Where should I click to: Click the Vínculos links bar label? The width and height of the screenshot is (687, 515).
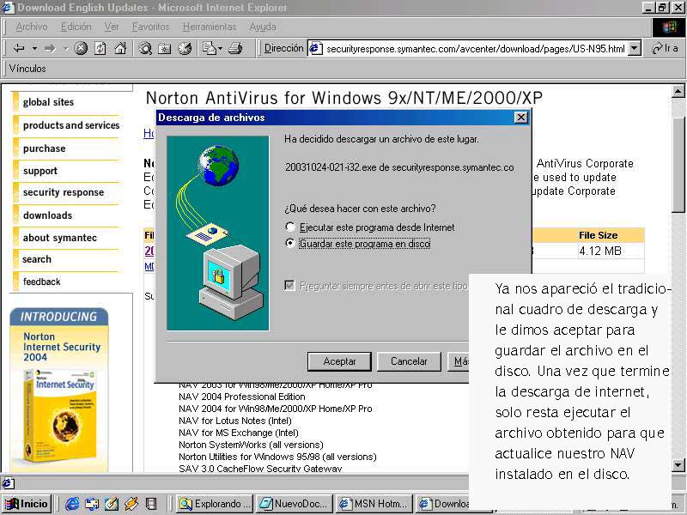(27, 69)
